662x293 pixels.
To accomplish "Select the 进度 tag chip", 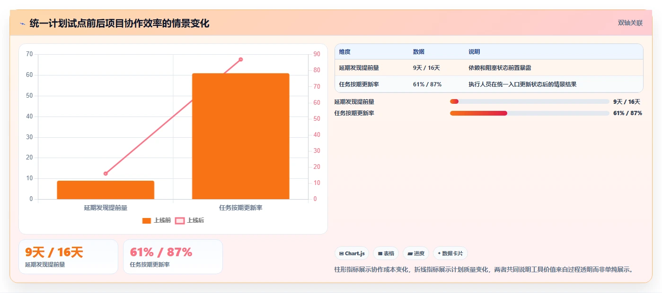I will [416, 253].
